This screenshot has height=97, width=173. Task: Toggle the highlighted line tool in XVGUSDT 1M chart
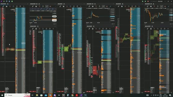click(x=103, y=6)
